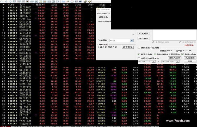Viewport: 197px width, 127px height.
Task: Select stock row 600976 健民集团
Action: pos(48,13)
